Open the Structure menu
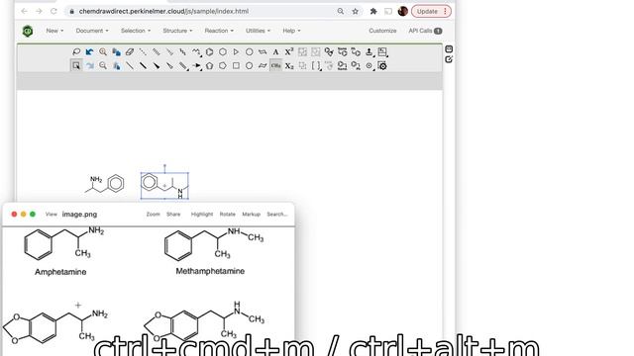Image resolution: width=634 pixels, height=356 pixels. click(x=177, y=31)
